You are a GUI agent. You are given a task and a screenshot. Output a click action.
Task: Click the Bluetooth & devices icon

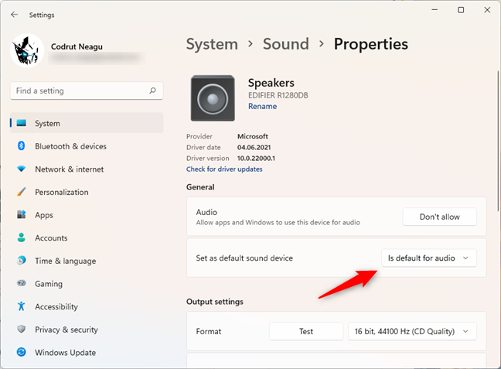(22, 146)
